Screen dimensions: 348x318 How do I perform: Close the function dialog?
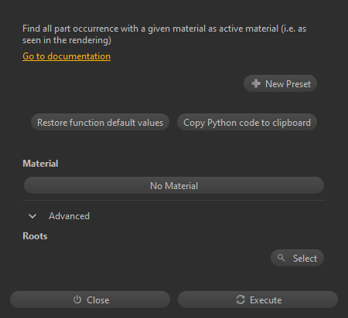coord(90,299)
